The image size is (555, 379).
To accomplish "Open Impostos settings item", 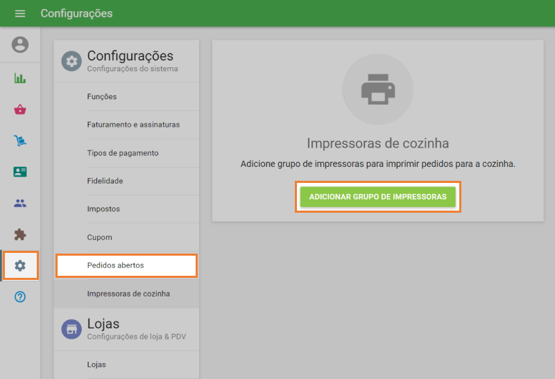I will tap(126, 209).
